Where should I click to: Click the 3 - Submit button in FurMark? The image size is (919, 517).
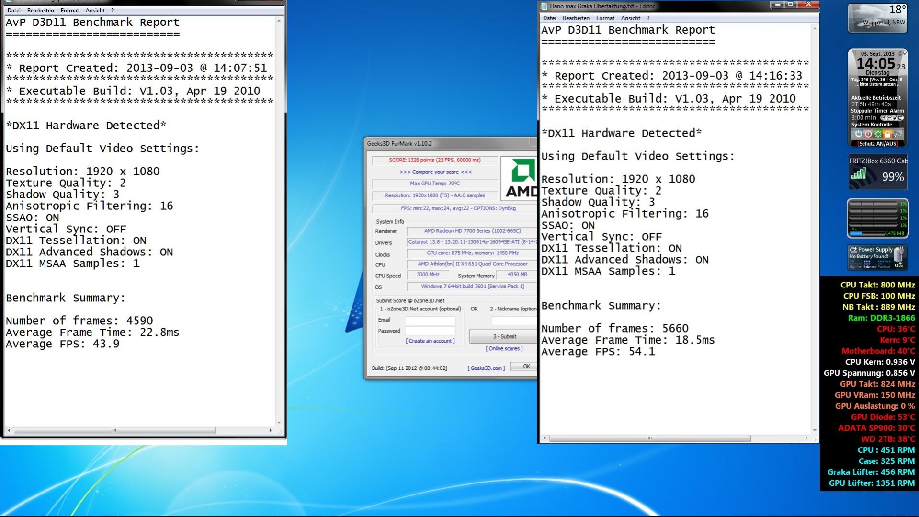[503, 336]
